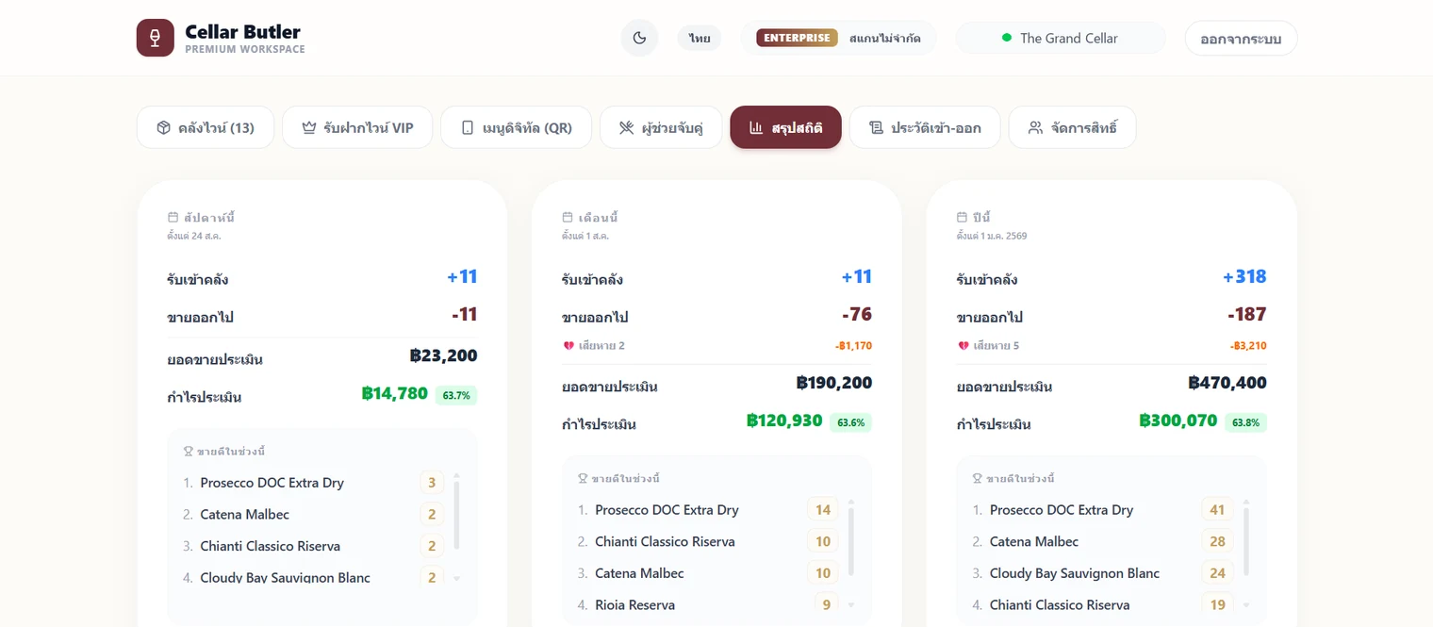Click the ฿190,200 monthly sales value
Viewport: 1433px width, 627px height.
[x=834, y=384]
